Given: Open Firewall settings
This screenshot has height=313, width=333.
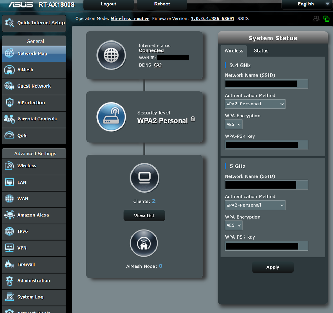Looking at the screenshot, I should [x=34, y=265].
